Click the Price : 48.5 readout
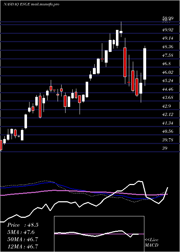Image resolution: width=180 pixels, height=252 pixels. [23, 225]
